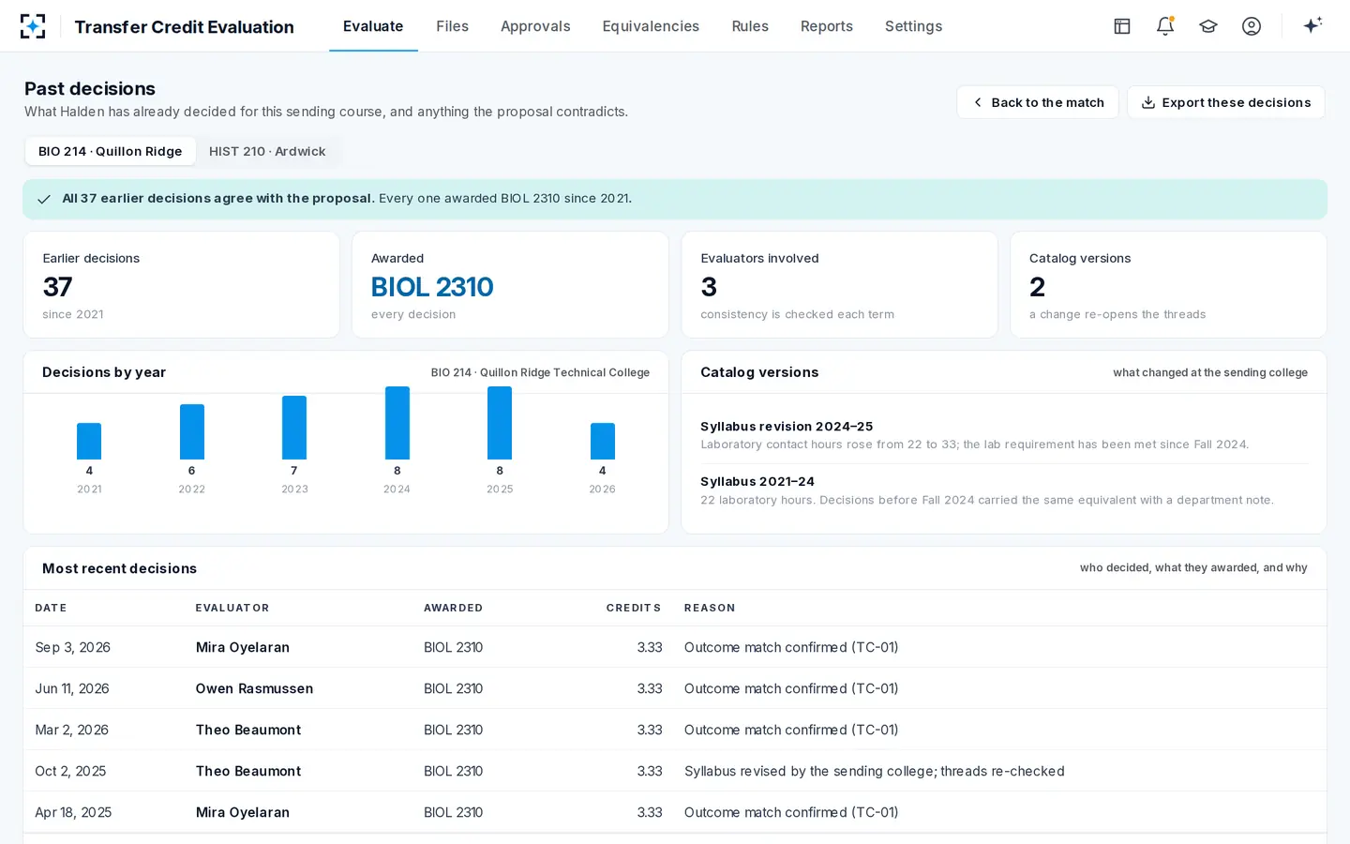The height and width of the screenshot is (844, 1350).
Task: Open the Settings tab
Action: point(913,26)
